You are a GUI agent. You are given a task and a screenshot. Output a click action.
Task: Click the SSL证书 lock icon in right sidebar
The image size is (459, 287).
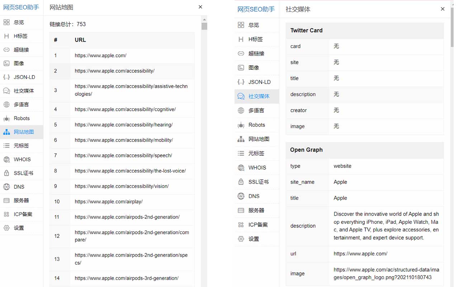click(x=241, y=182)
